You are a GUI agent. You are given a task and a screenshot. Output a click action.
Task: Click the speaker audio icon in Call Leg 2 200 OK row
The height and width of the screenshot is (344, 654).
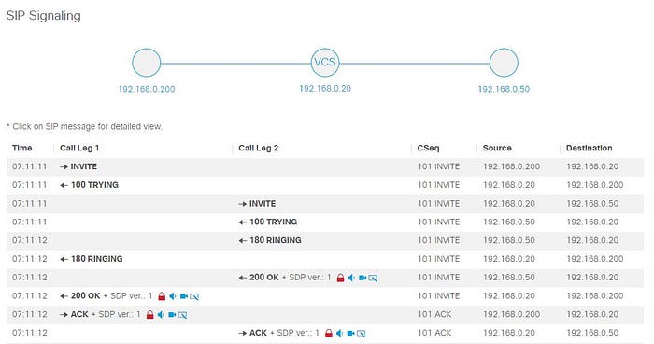click(351, 278)
